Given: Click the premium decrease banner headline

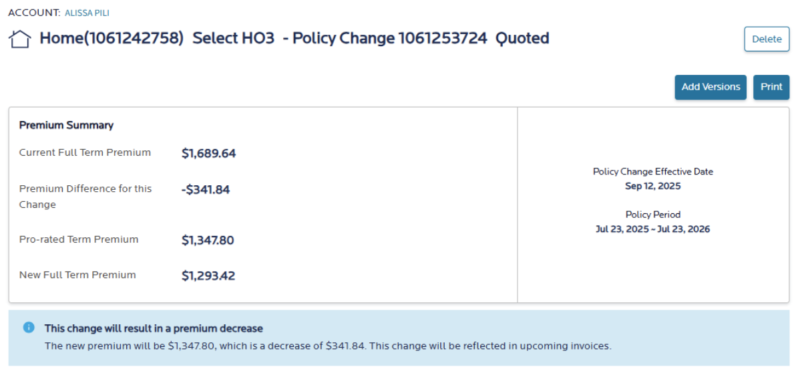Looking at the screenshot, I should coord(154,328).
